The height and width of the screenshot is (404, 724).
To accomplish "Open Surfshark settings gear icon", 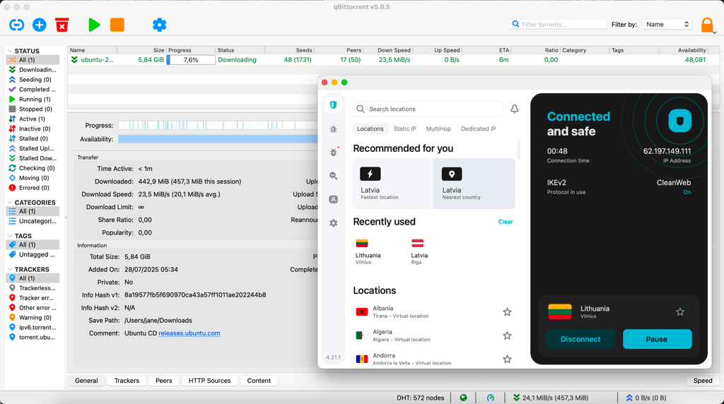I will 334,222.
